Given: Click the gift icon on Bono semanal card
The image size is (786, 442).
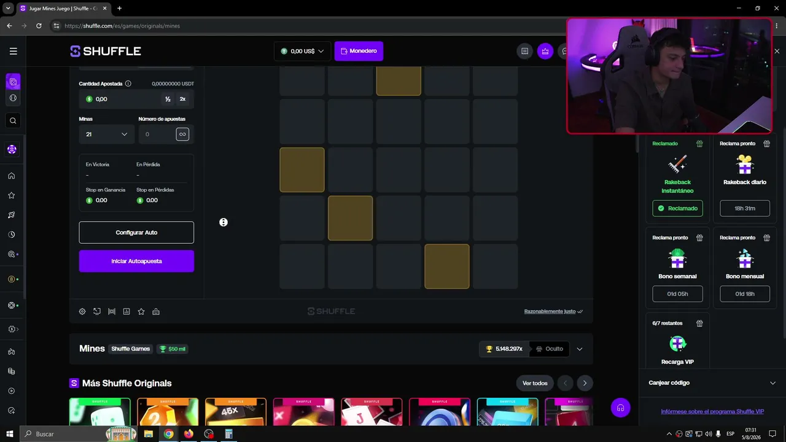Looking at the screenshot, I should pyautogui.click(x=699, y=238).
